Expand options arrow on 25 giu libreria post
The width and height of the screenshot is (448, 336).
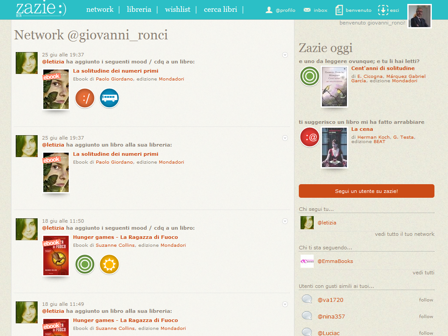coord(285,138)
